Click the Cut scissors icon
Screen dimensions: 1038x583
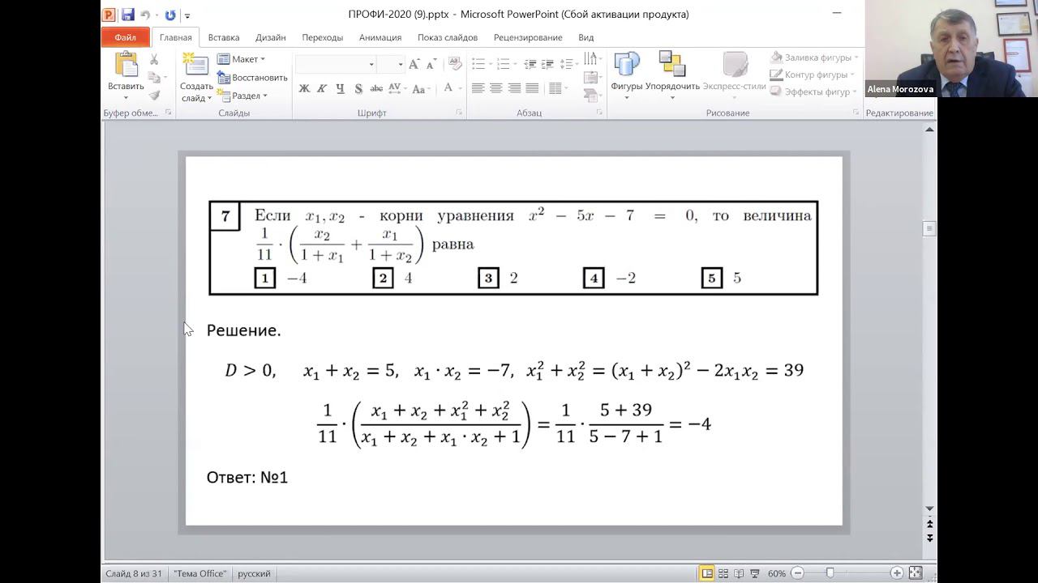[154, 60]
